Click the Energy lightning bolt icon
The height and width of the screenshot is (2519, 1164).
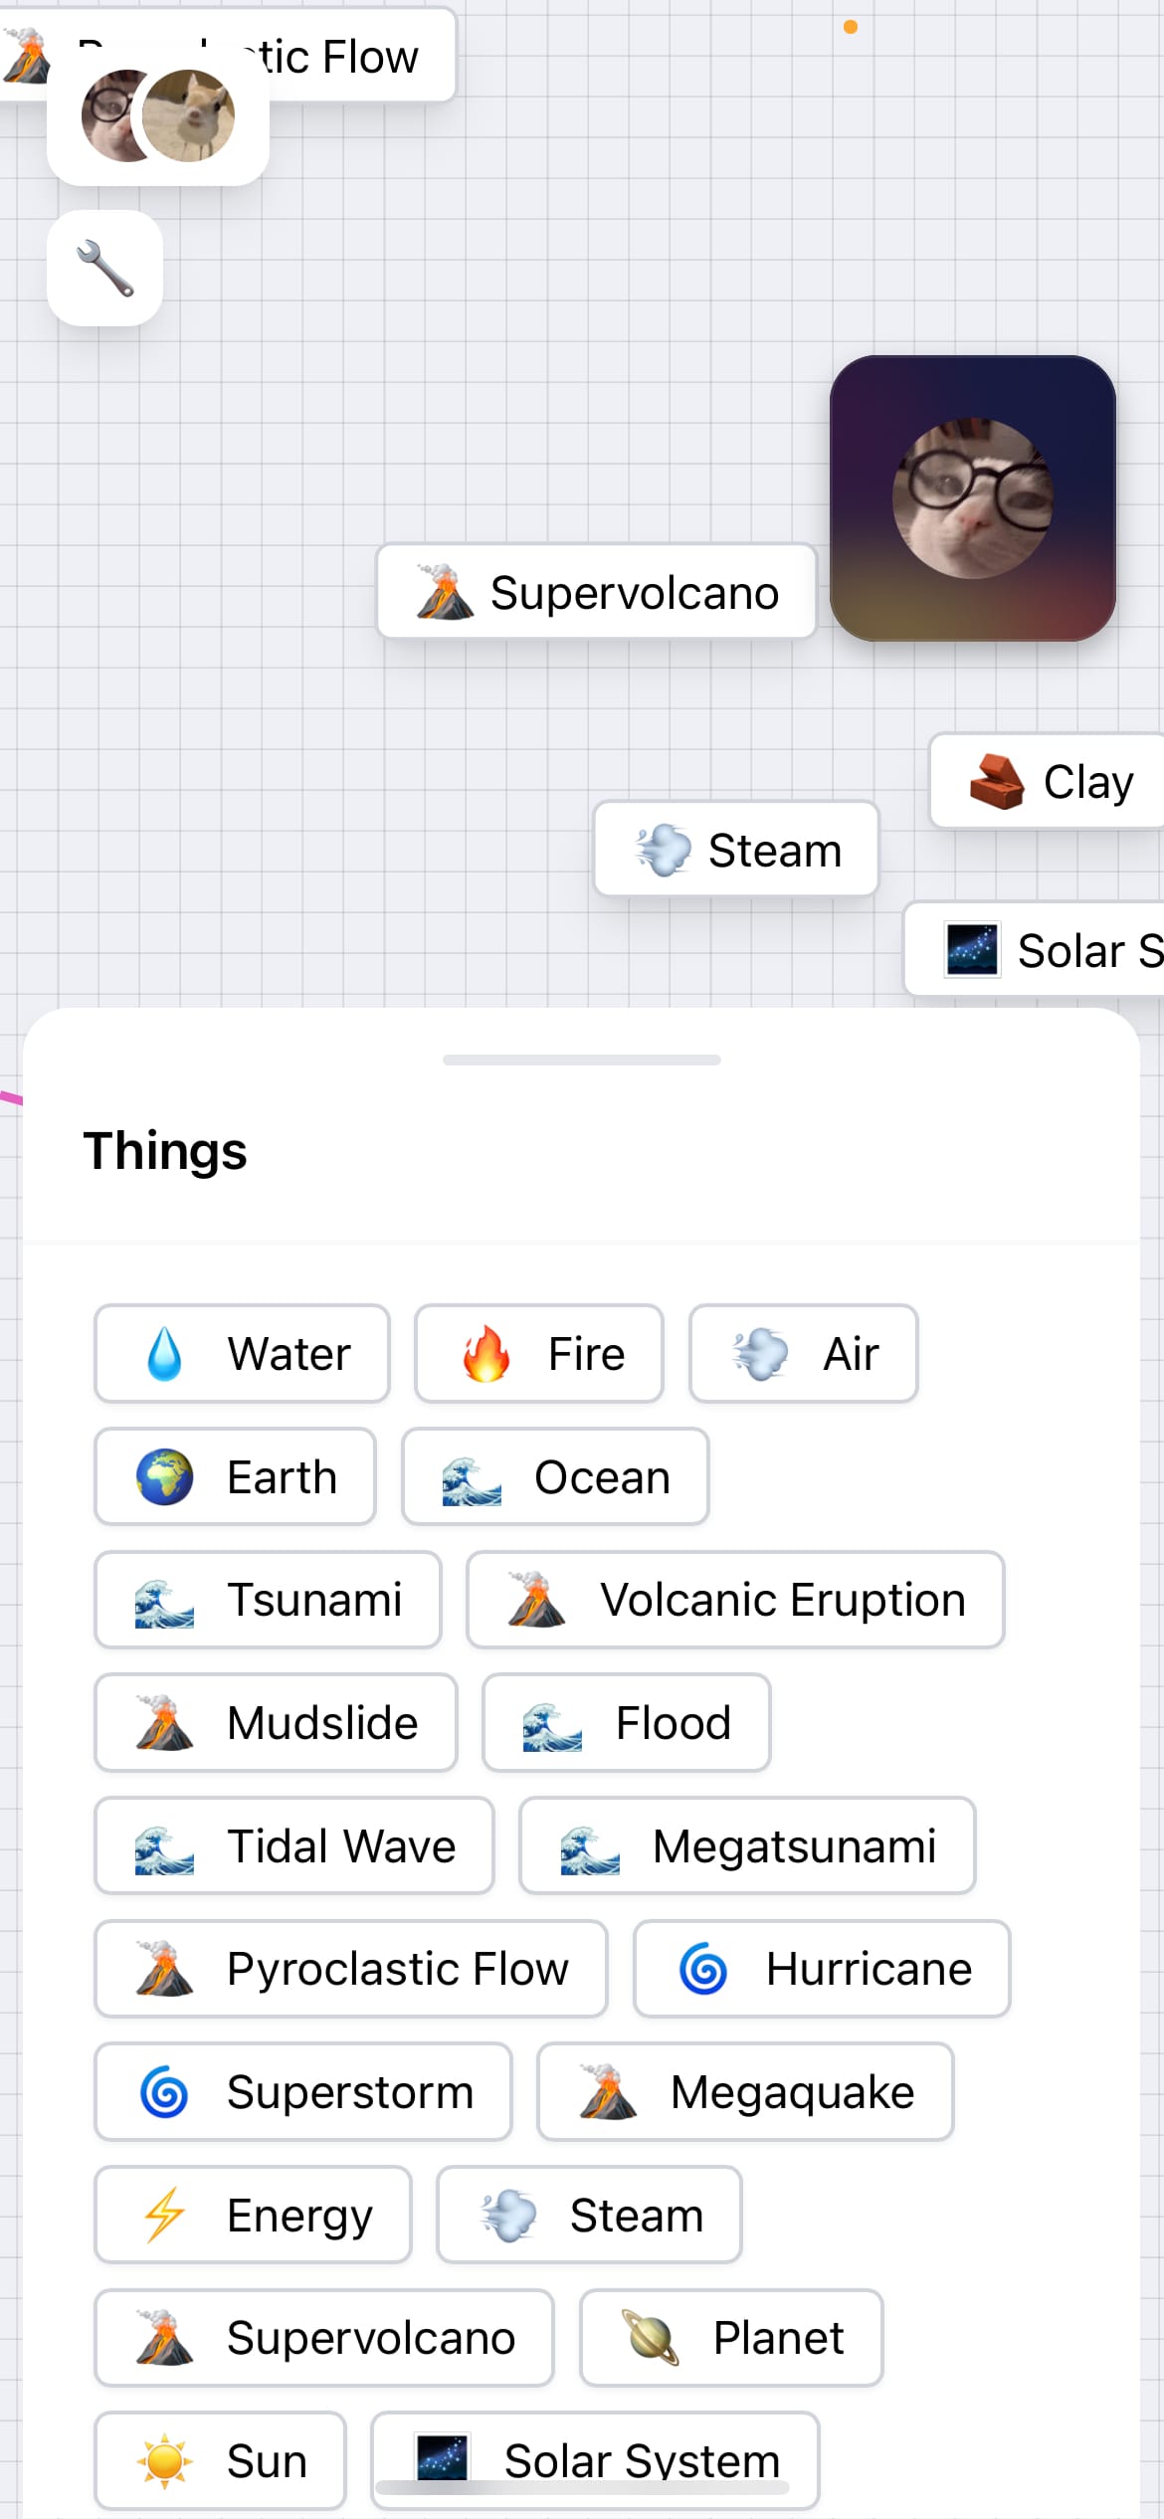[x=164, y=2215]
